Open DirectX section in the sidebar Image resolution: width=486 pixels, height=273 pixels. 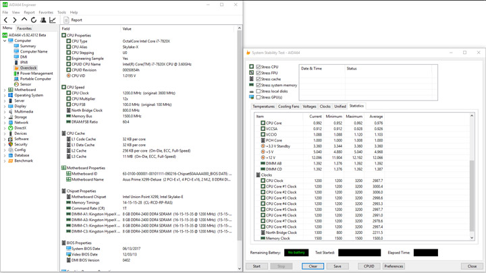click(x=20, y=128)
